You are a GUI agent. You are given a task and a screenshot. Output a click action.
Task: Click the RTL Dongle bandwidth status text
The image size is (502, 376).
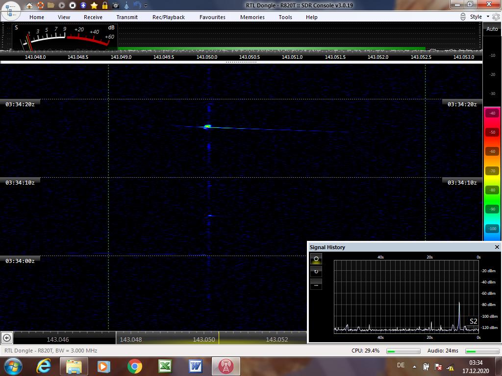pyautogui.click(x=51, y=351)
